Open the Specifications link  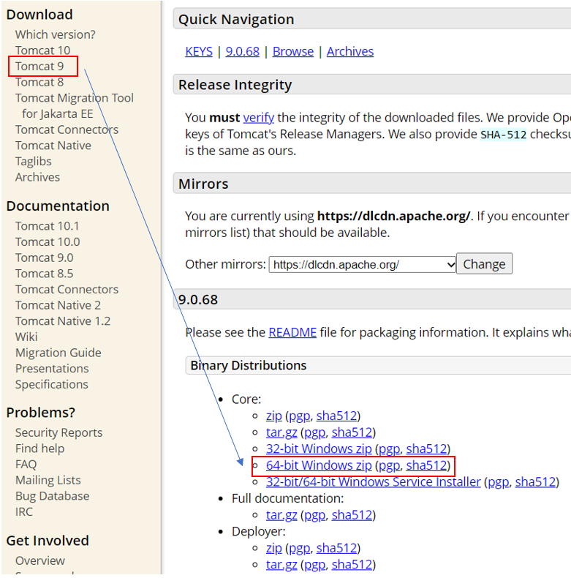52,384
